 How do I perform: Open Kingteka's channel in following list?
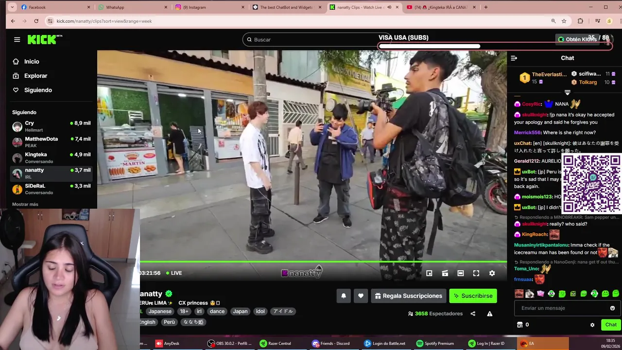(x=51, y=157)
